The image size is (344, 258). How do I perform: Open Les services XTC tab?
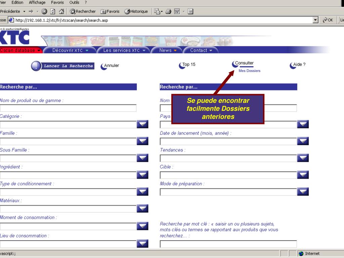pos(124,50)
